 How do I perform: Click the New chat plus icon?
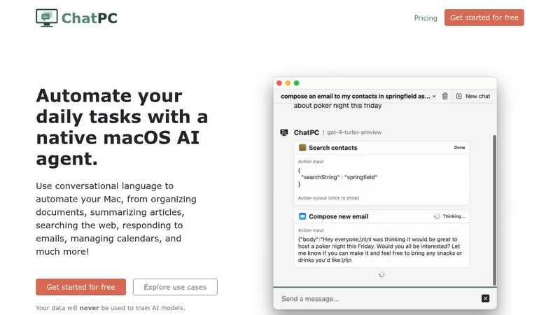459,96
